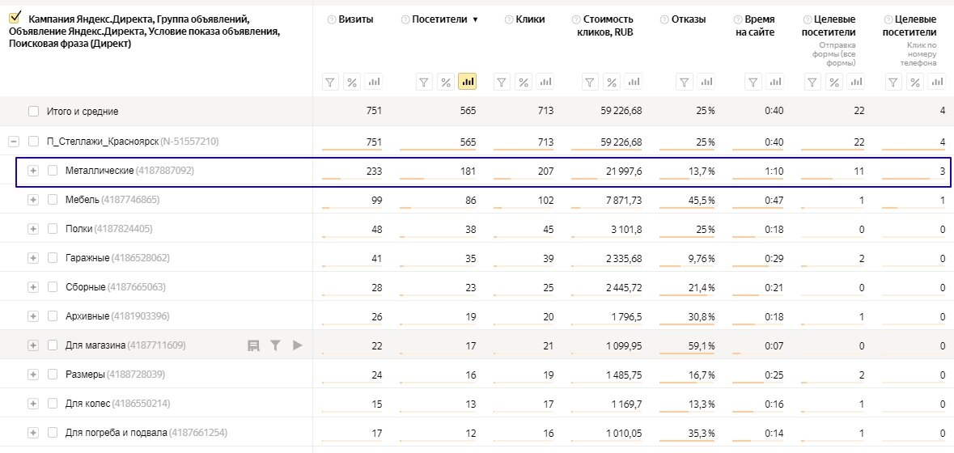Check the Итого и средние checkbox
Viewport: 954px width, 453px height.
33,112
